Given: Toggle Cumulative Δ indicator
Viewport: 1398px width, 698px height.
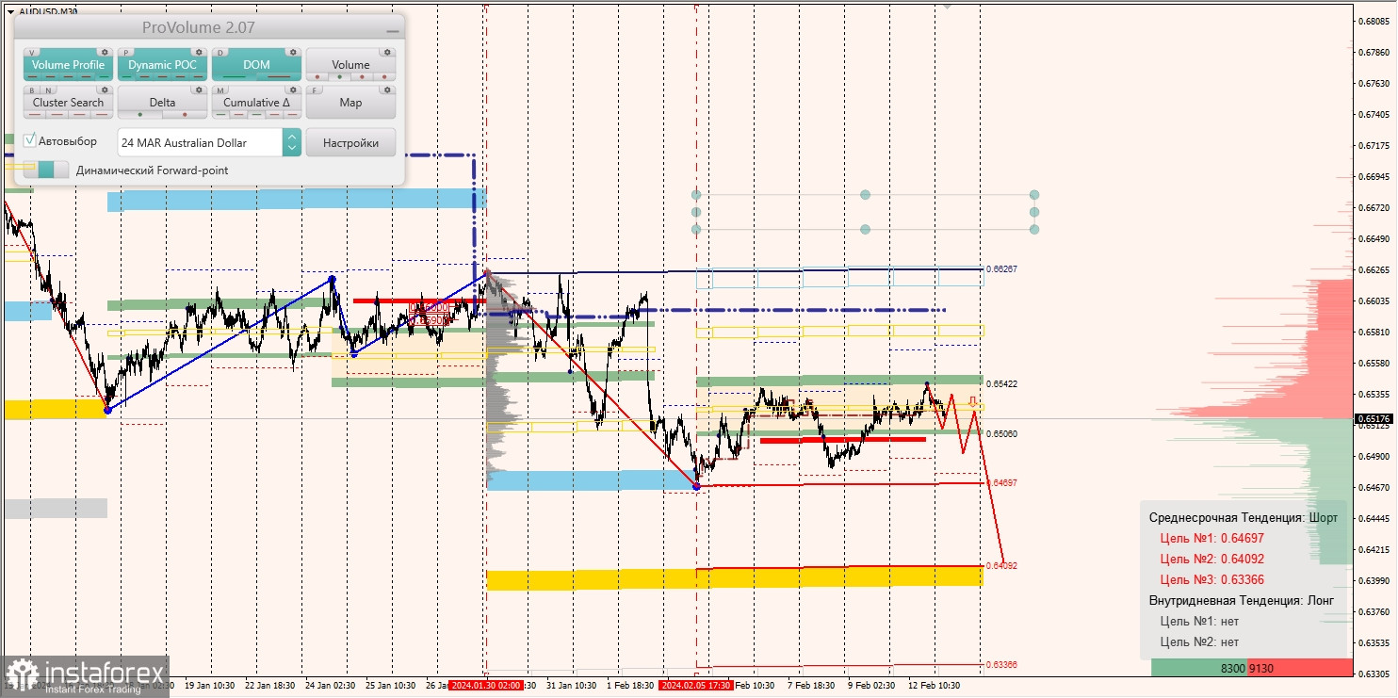Looking at the screenshot, I should 256,103.
